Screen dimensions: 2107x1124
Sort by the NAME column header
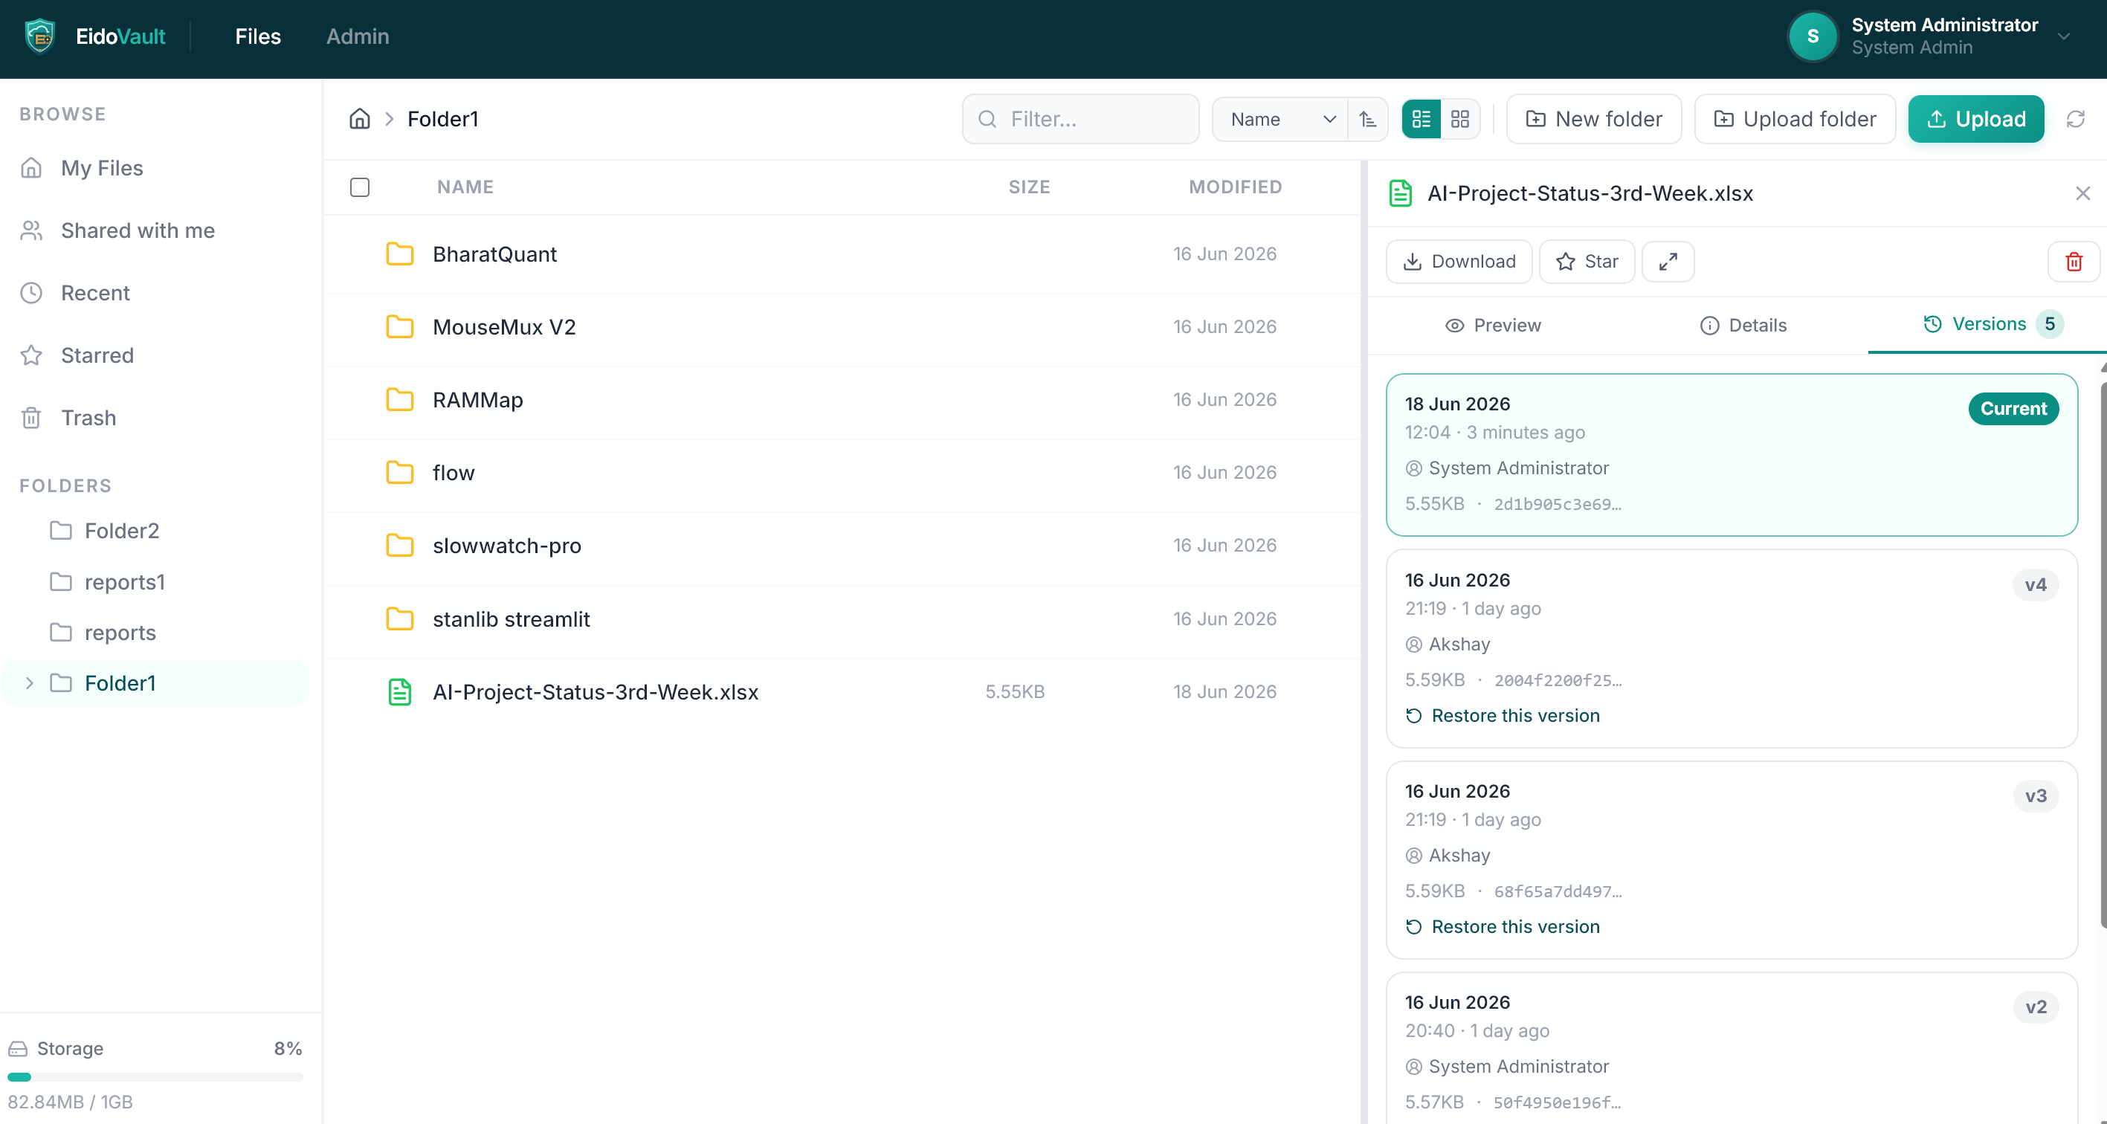pos(465,187)
